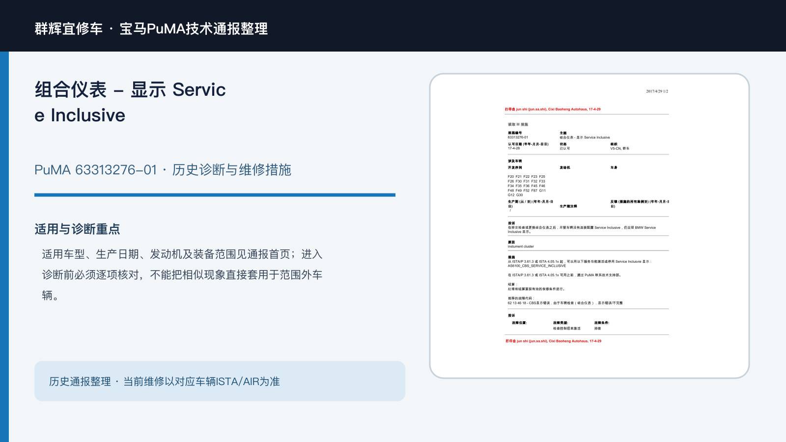Screen dimensions: 786x442
Task: Click the red print footer line below document
Action: coord(553,341)
